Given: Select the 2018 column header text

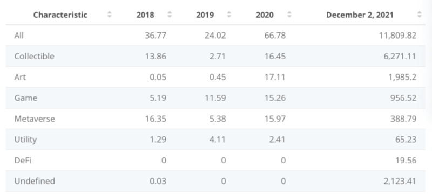Looking at the screenshot, I should (x=145, y=15).
